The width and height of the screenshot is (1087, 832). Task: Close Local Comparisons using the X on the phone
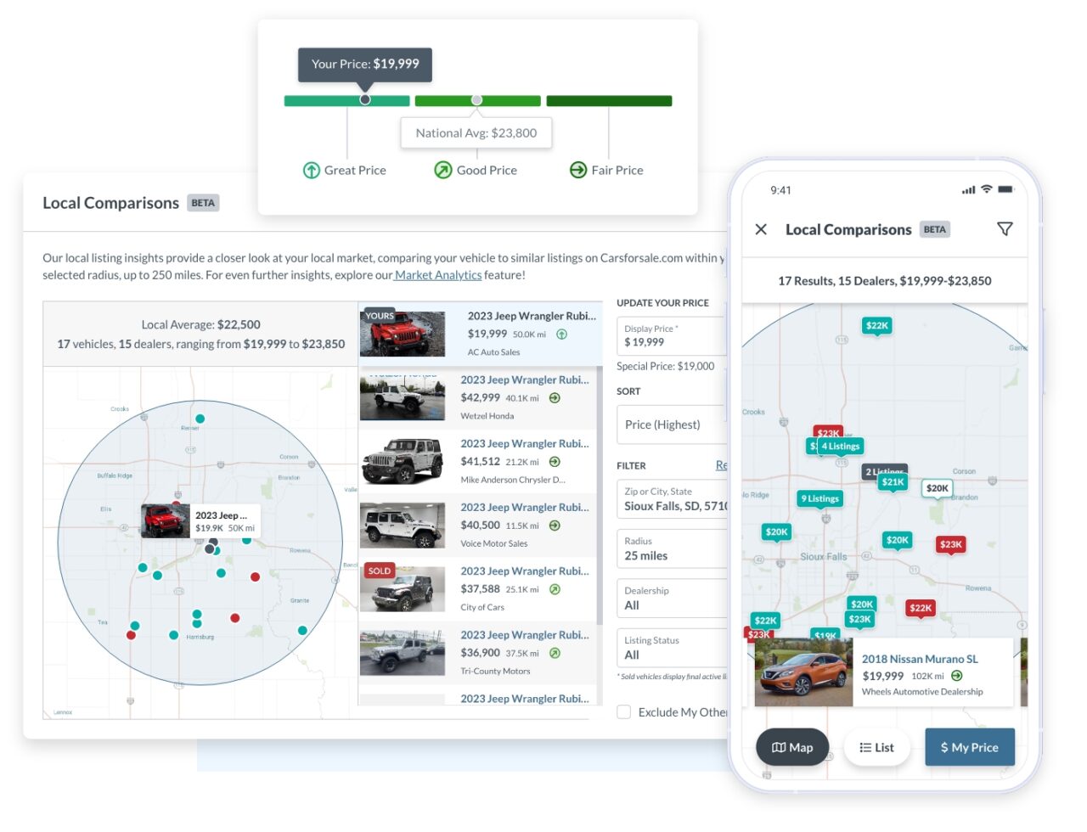coord(761,229)
